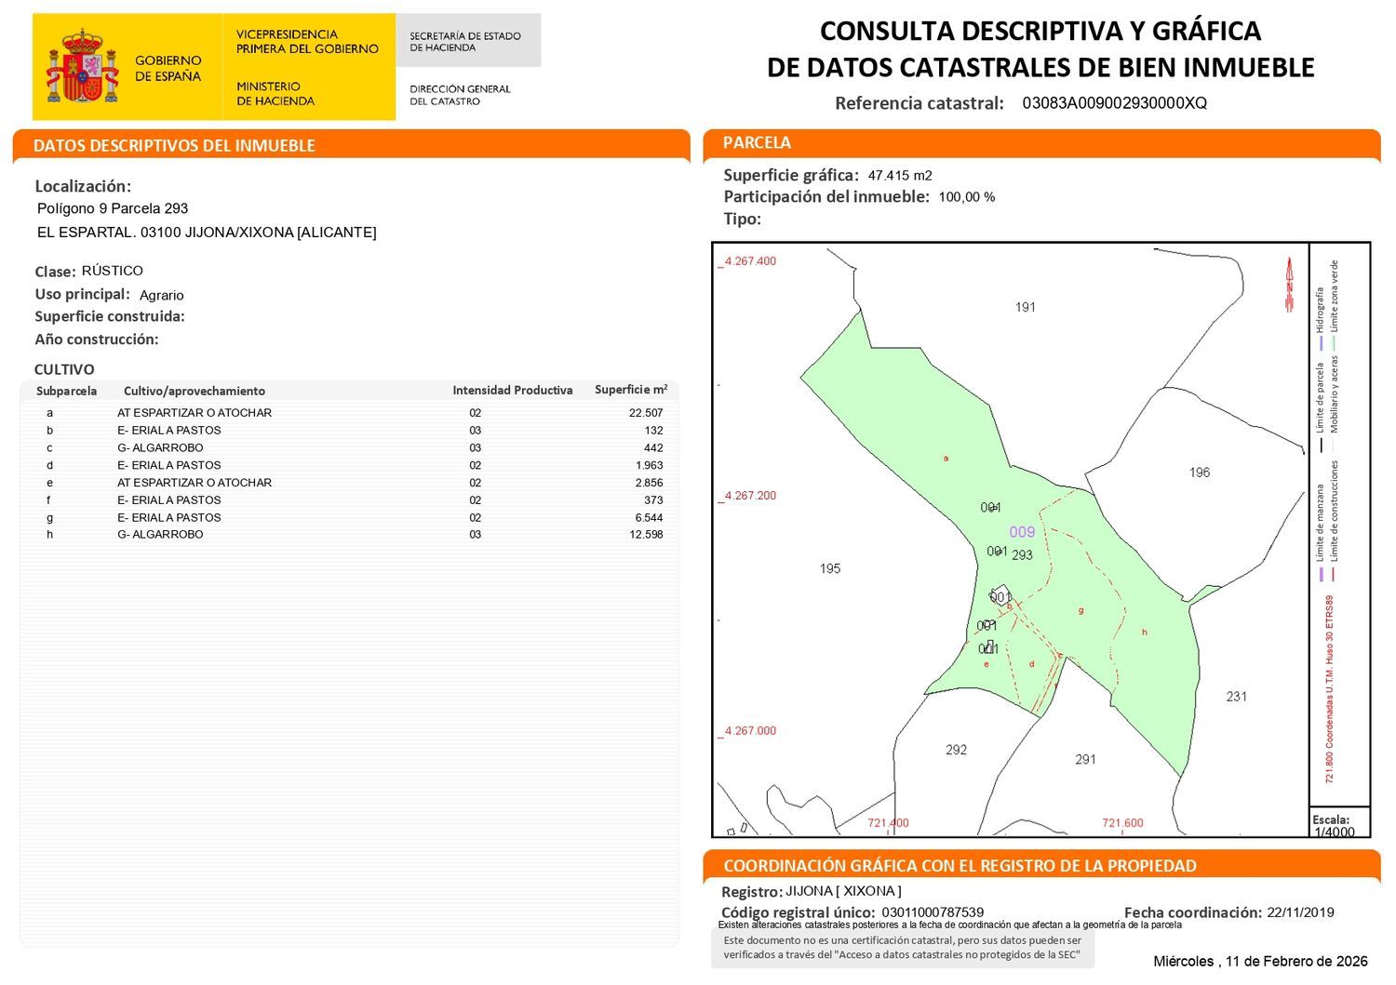The image size is (1396, 985).
Task: Click parcel number 191 on the map
Action: tap(1026, 307)
